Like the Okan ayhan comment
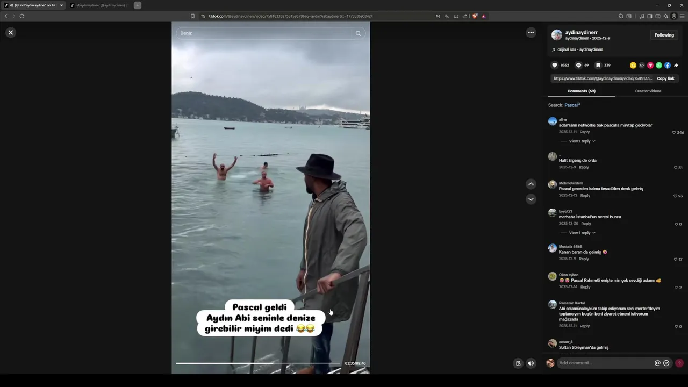Screen dimensions: 688x387 pyautogui.click(x=676, y=288)
